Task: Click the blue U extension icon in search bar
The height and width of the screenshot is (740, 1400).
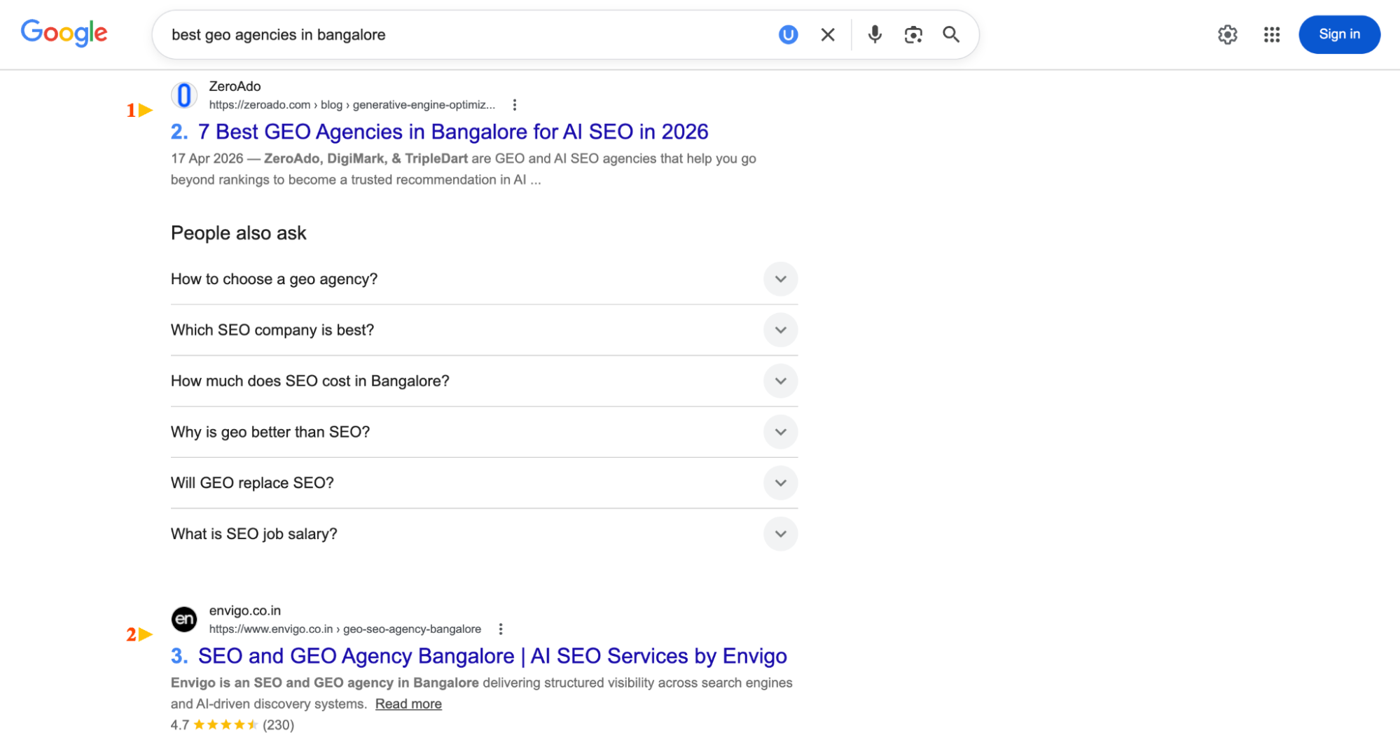Action: coord(788,34)
